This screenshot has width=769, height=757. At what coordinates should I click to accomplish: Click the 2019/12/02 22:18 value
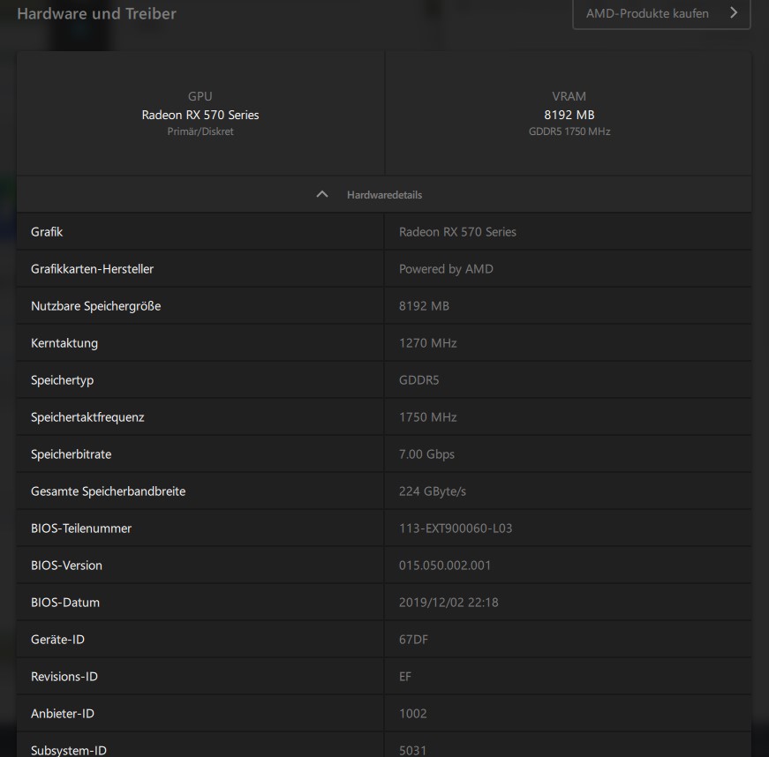tap(449, 603)
